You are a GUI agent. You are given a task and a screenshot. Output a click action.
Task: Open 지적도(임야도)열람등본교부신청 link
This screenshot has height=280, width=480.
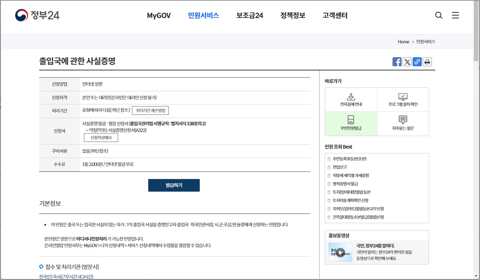click(x=358, y=209)
